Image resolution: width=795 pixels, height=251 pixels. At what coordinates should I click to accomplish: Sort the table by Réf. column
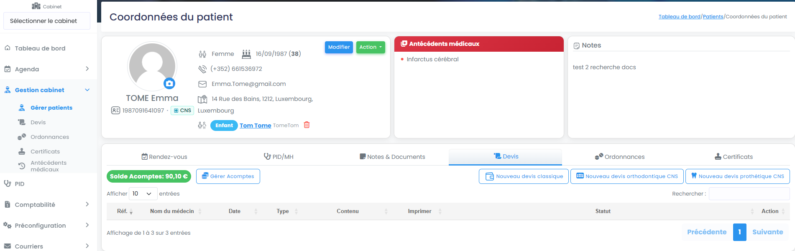125,211
